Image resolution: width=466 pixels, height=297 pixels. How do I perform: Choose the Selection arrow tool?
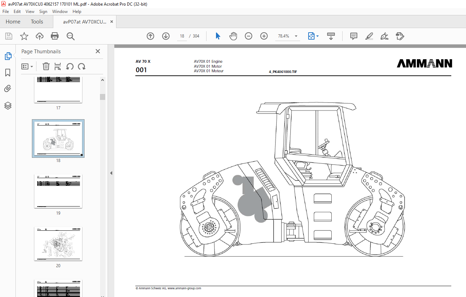coord(218,36)
